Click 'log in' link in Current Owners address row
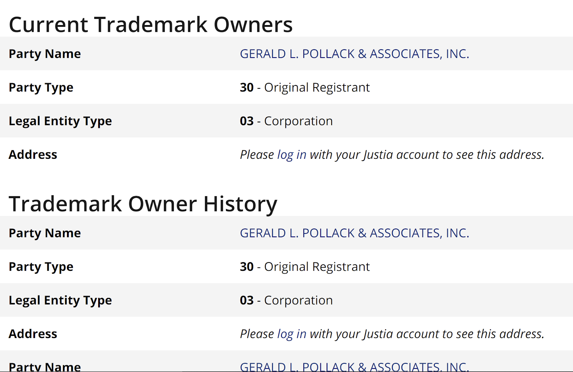573x372 pixels. coord(292,155)
